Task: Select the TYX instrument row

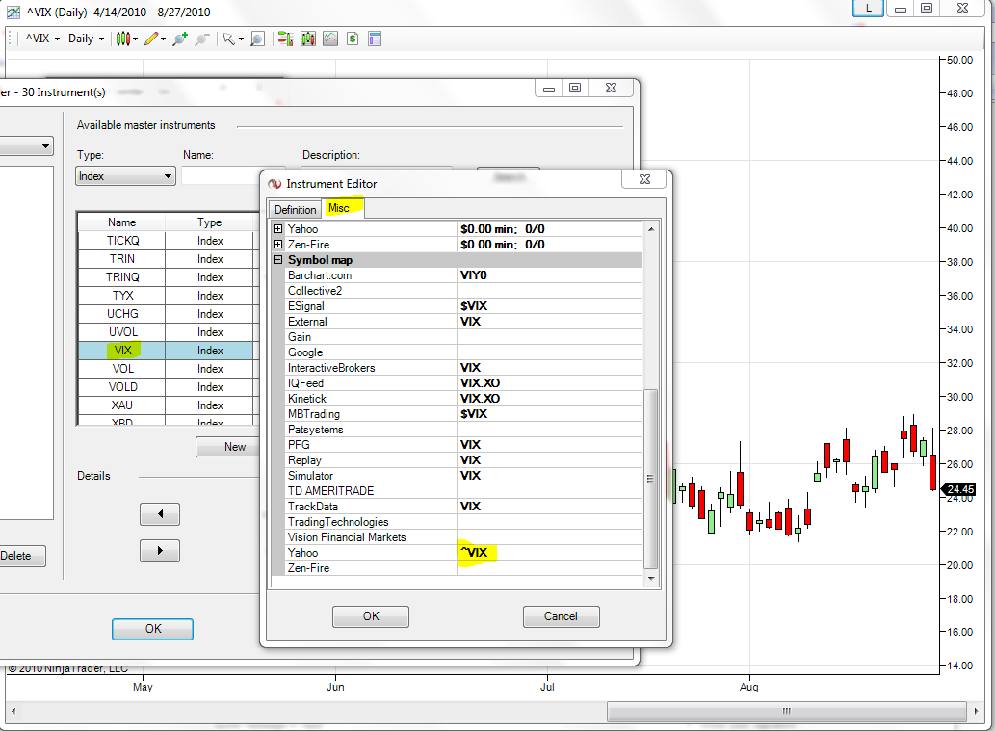Action: pos(167,296)
